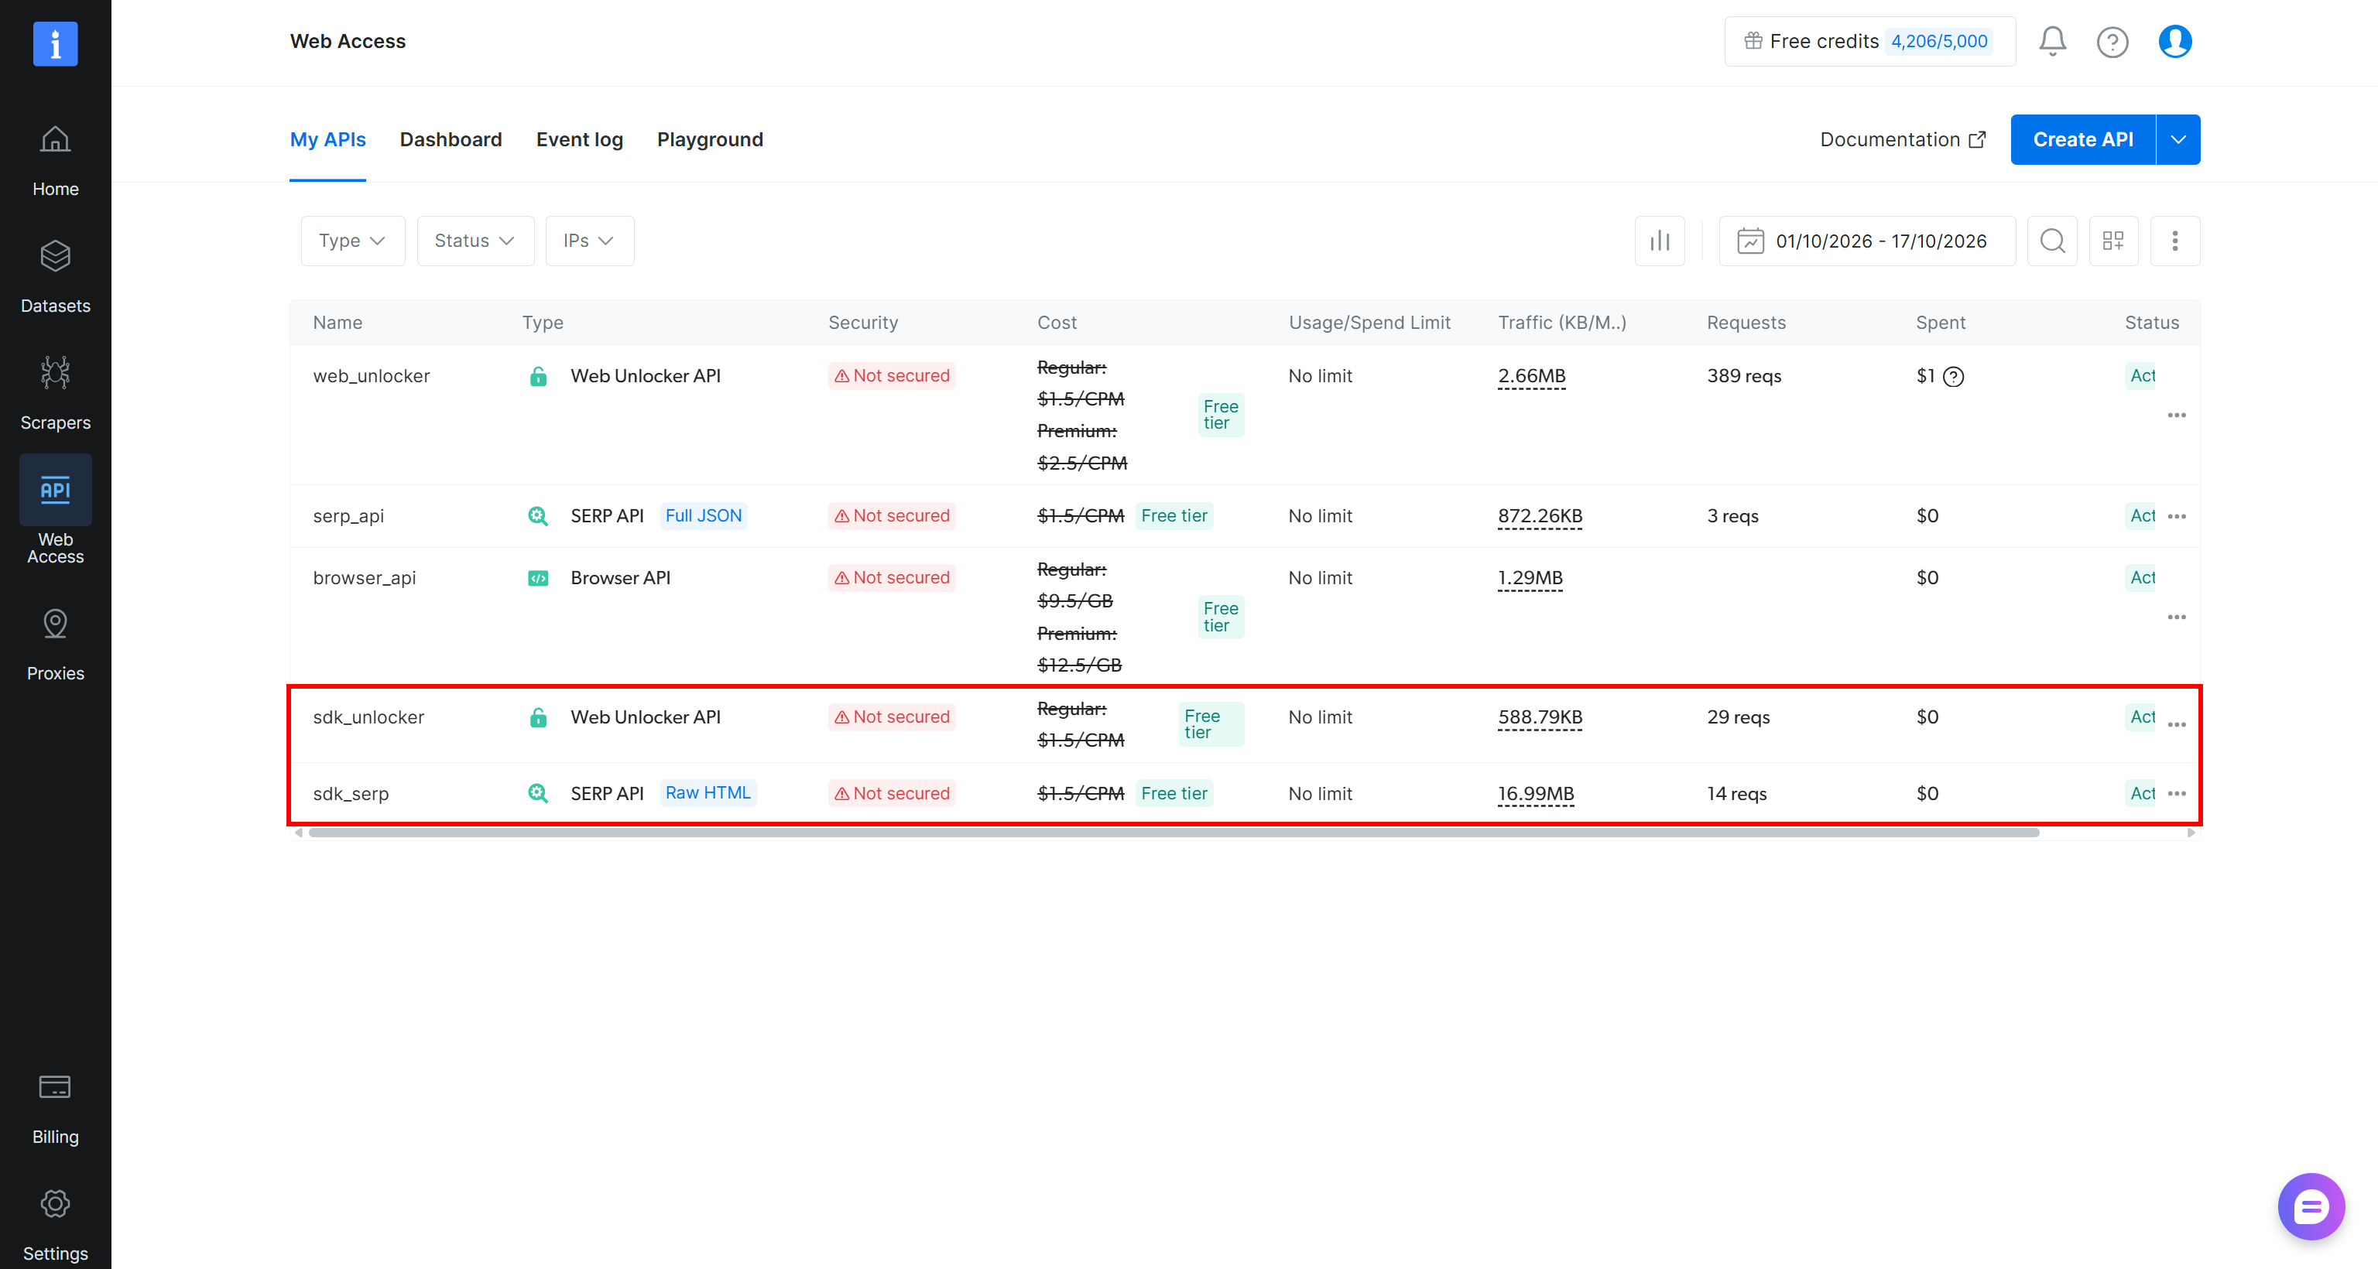The height and width of the screenshot is (1269, 2378).
Task: Open row actions menu for serp_api
Action: point(2177,516)
